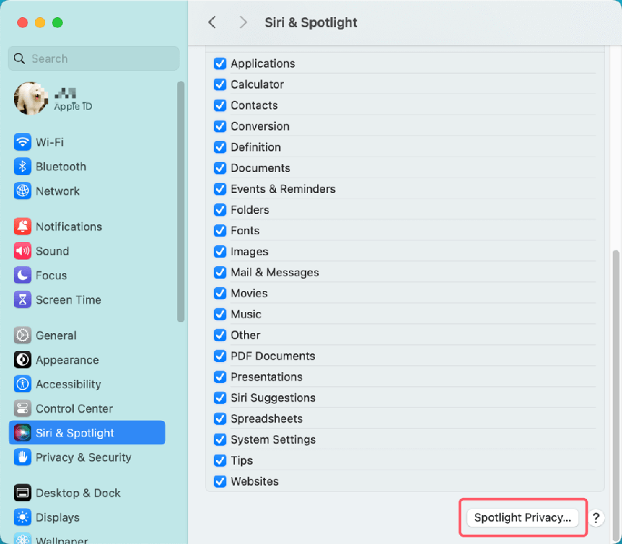Click the Wi-Fi icon in sidebar

click(23, 142)
